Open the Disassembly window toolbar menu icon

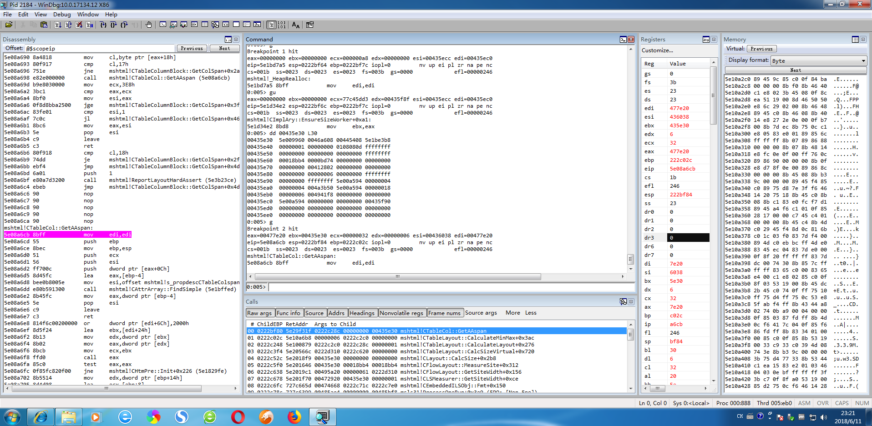click(x=228, y=40)
